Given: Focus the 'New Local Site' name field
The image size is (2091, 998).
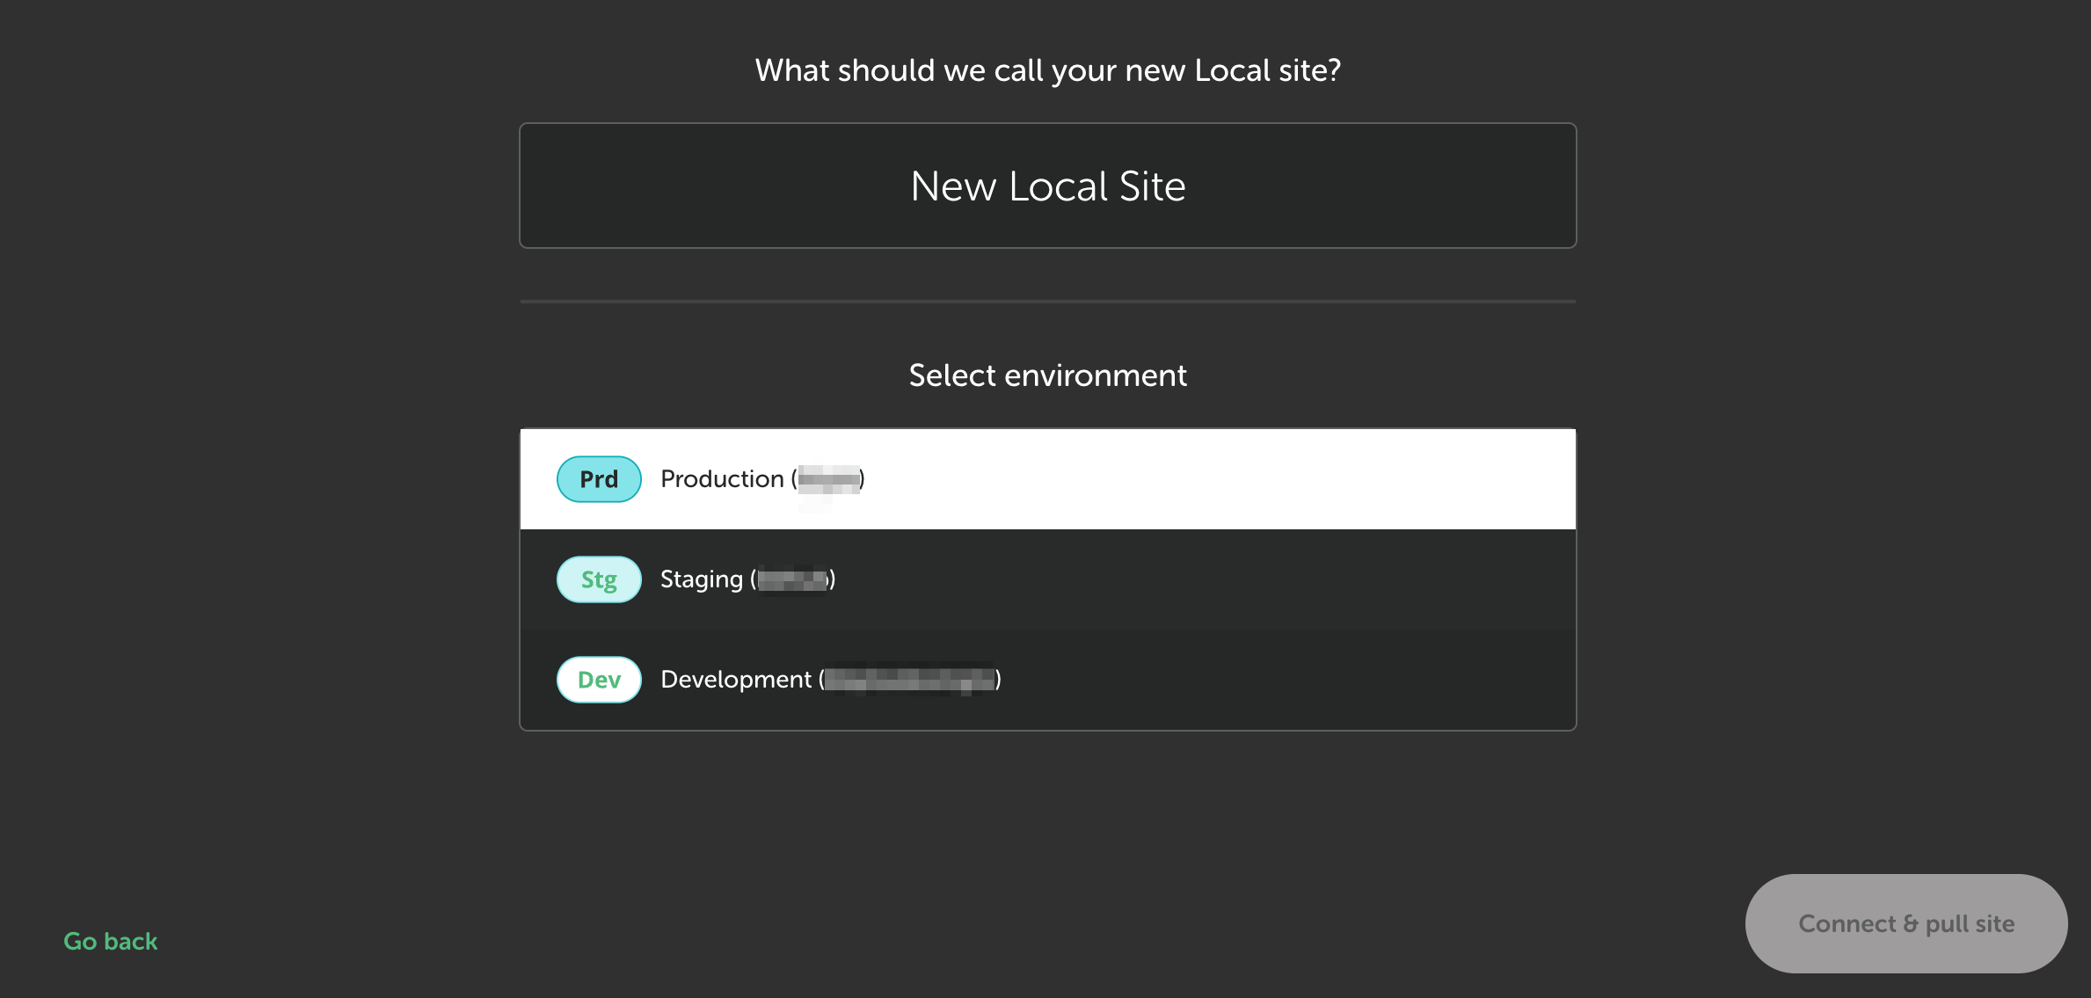Looking at the screenshot, I should [1047, 186].
